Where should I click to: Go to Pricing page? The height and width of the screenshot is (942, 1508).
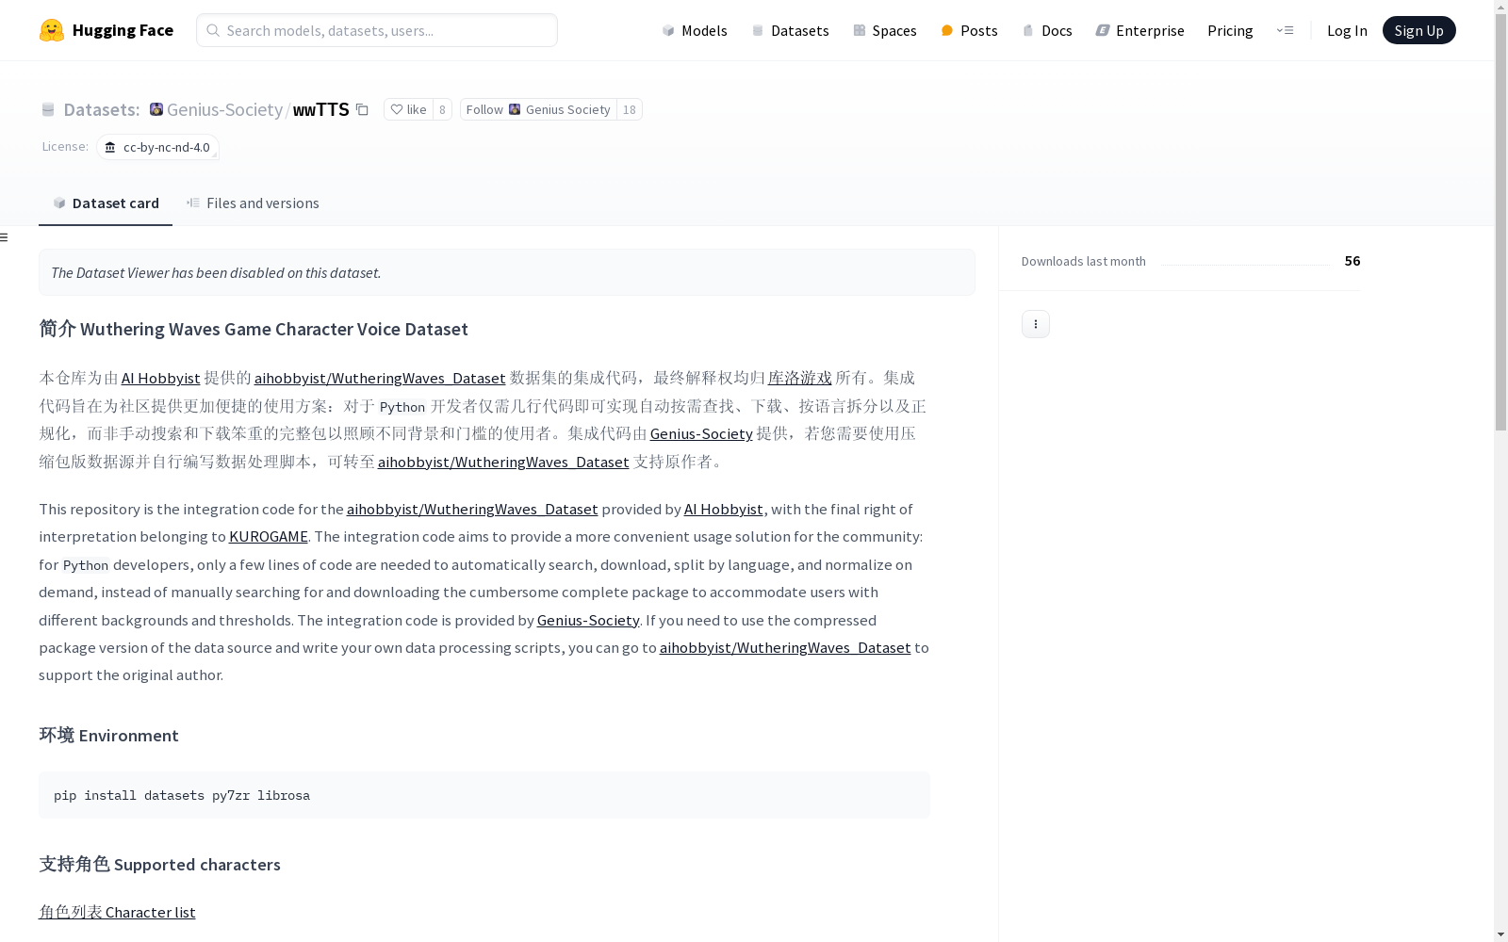[x=1230, y=30]
